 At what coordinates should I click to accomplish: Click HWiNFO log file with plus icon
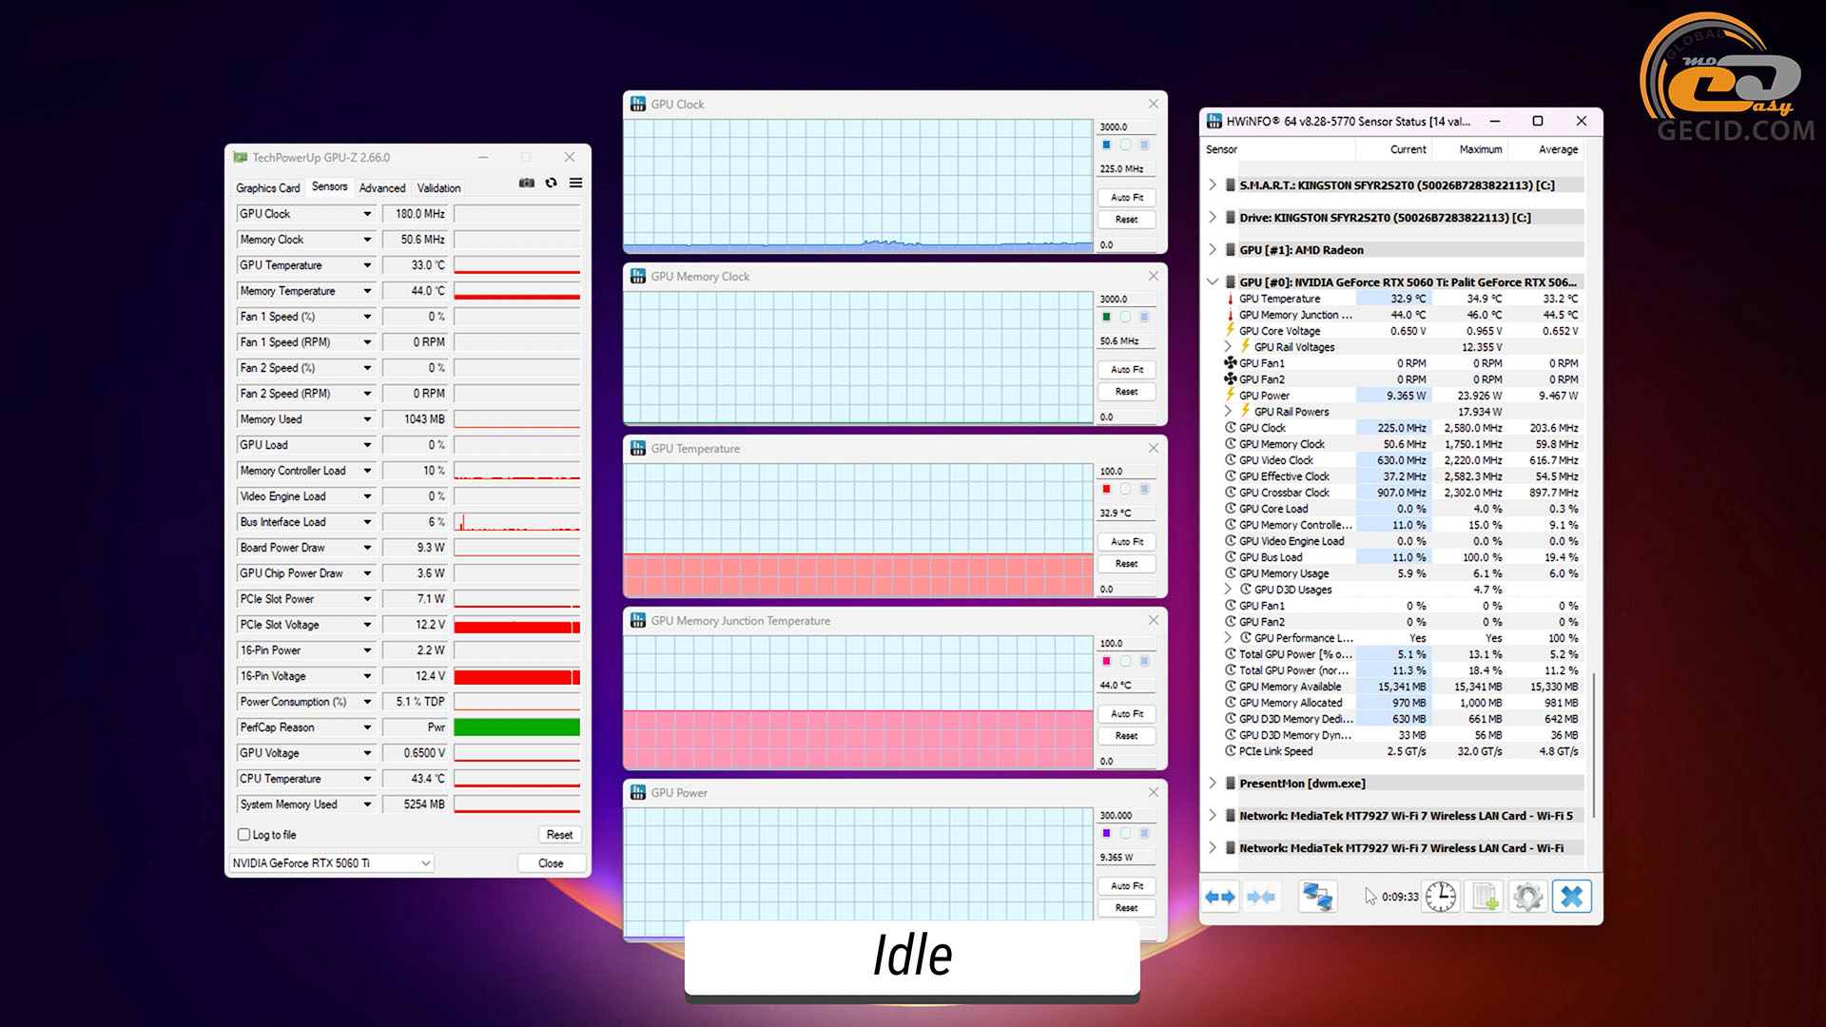(1485, 897)
